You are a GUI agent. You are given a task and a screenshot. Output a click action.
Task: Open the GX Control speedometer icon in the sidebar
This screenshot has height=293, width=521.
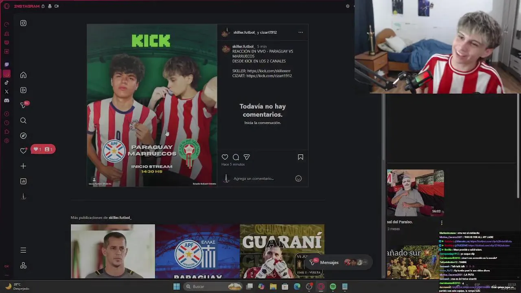pyautogui.click(x=7, y=24)
